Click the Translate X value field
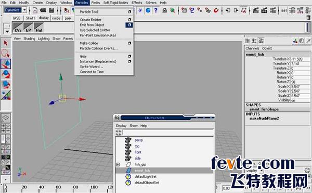This screenshot has width=312, height=193. click(x=300, y=59)
